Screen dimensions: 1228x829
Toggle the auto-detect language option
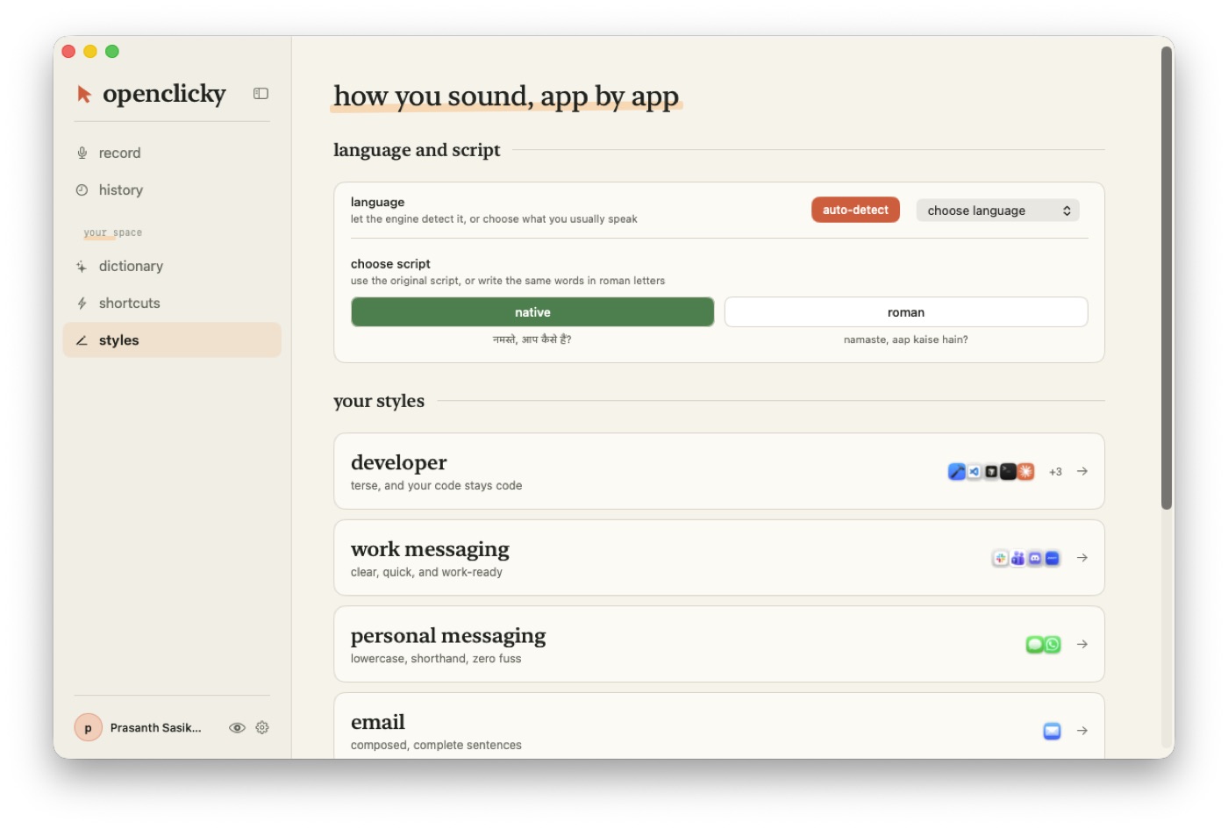pyautogui.click(x=855, y=210)
